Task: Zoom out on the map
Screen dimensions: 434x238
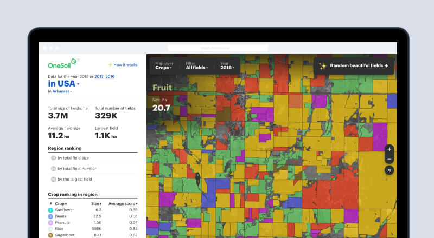Action: (x=389, y=160)
